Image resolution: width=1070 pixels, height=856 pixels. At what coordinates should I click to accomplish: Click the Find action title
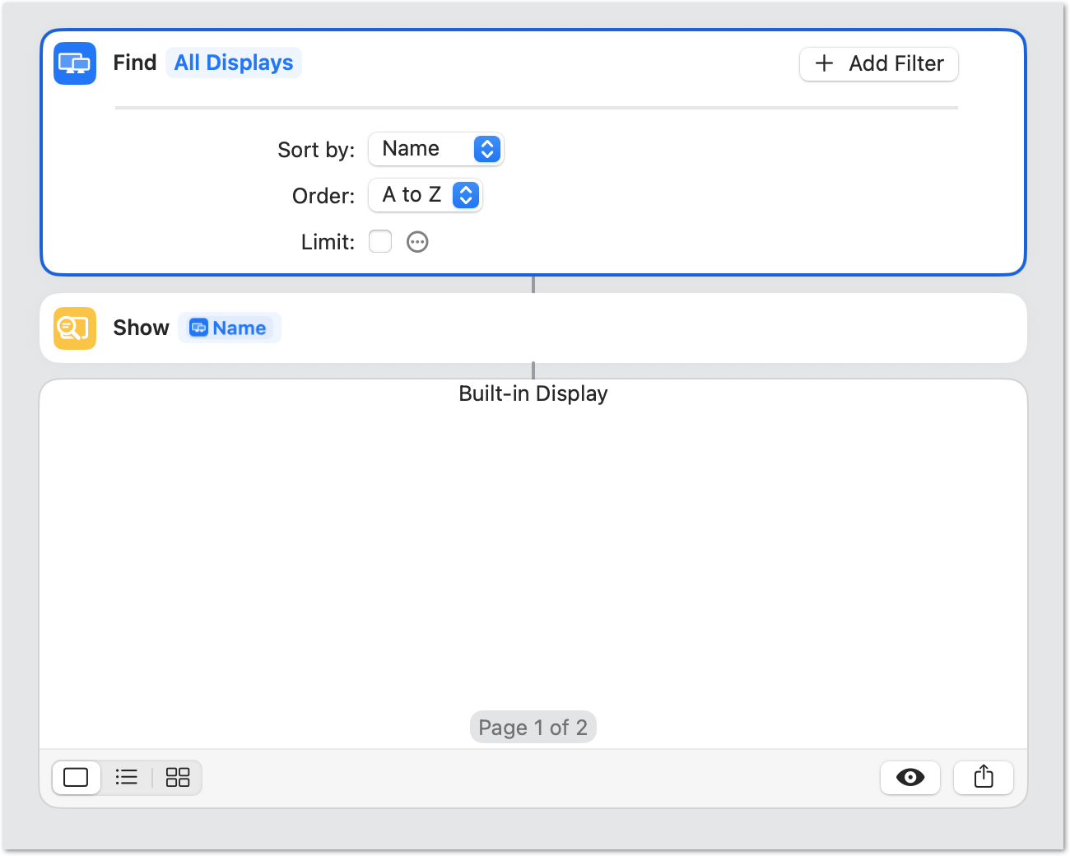click(x=135, y=63)
